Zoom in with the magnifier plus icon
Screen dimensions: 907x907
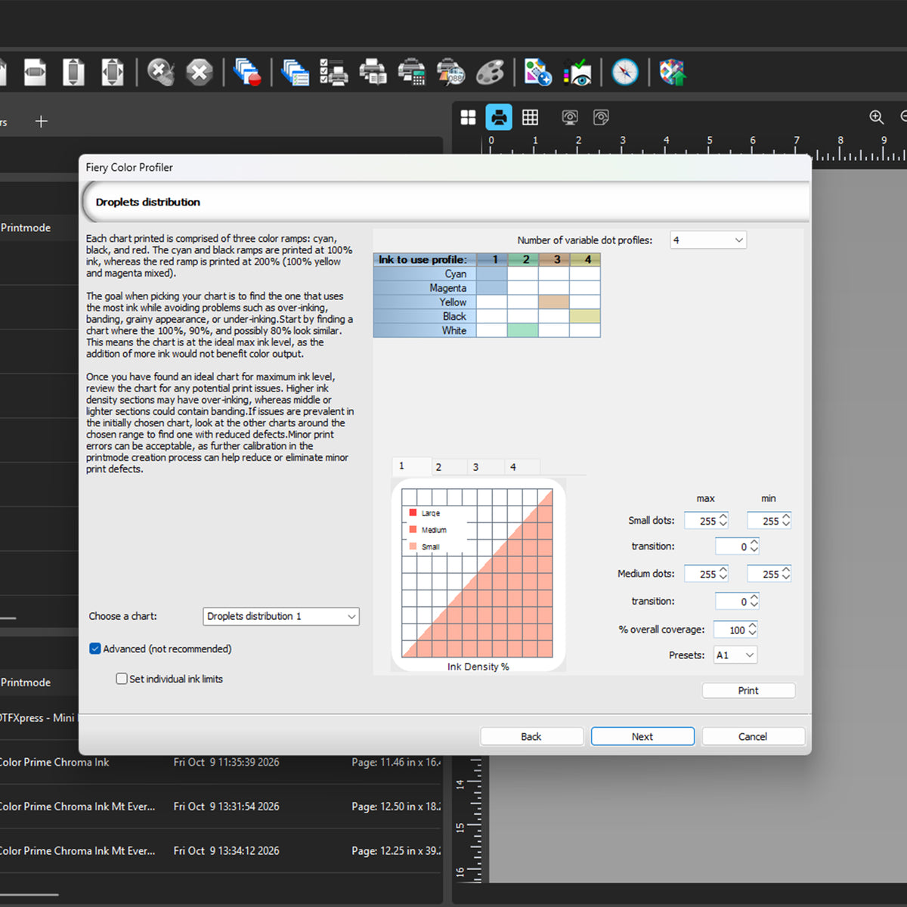pos(876,117)
